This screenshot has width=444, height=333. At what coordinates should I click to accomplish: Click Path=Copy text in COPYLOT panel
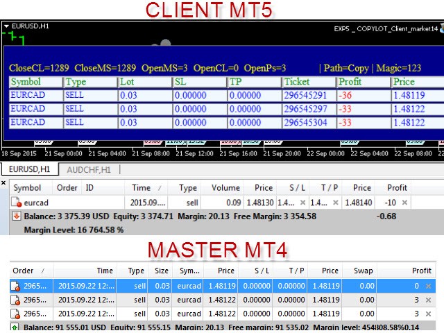346,68
